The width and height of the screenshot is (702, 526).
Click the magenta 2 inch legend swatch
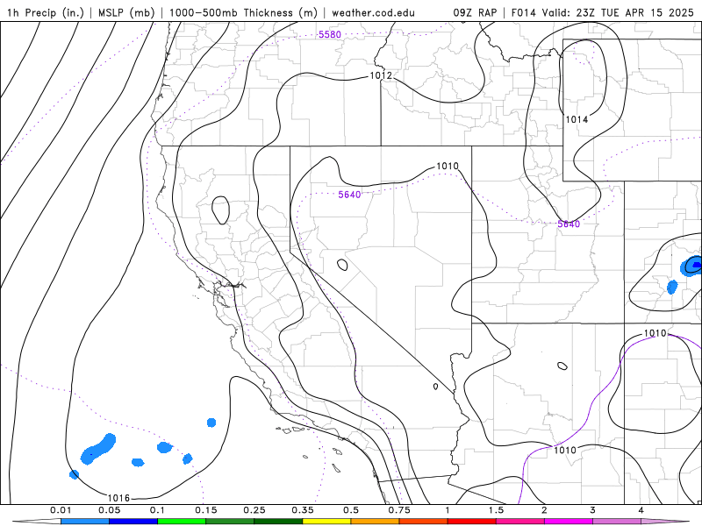point(569,522)
